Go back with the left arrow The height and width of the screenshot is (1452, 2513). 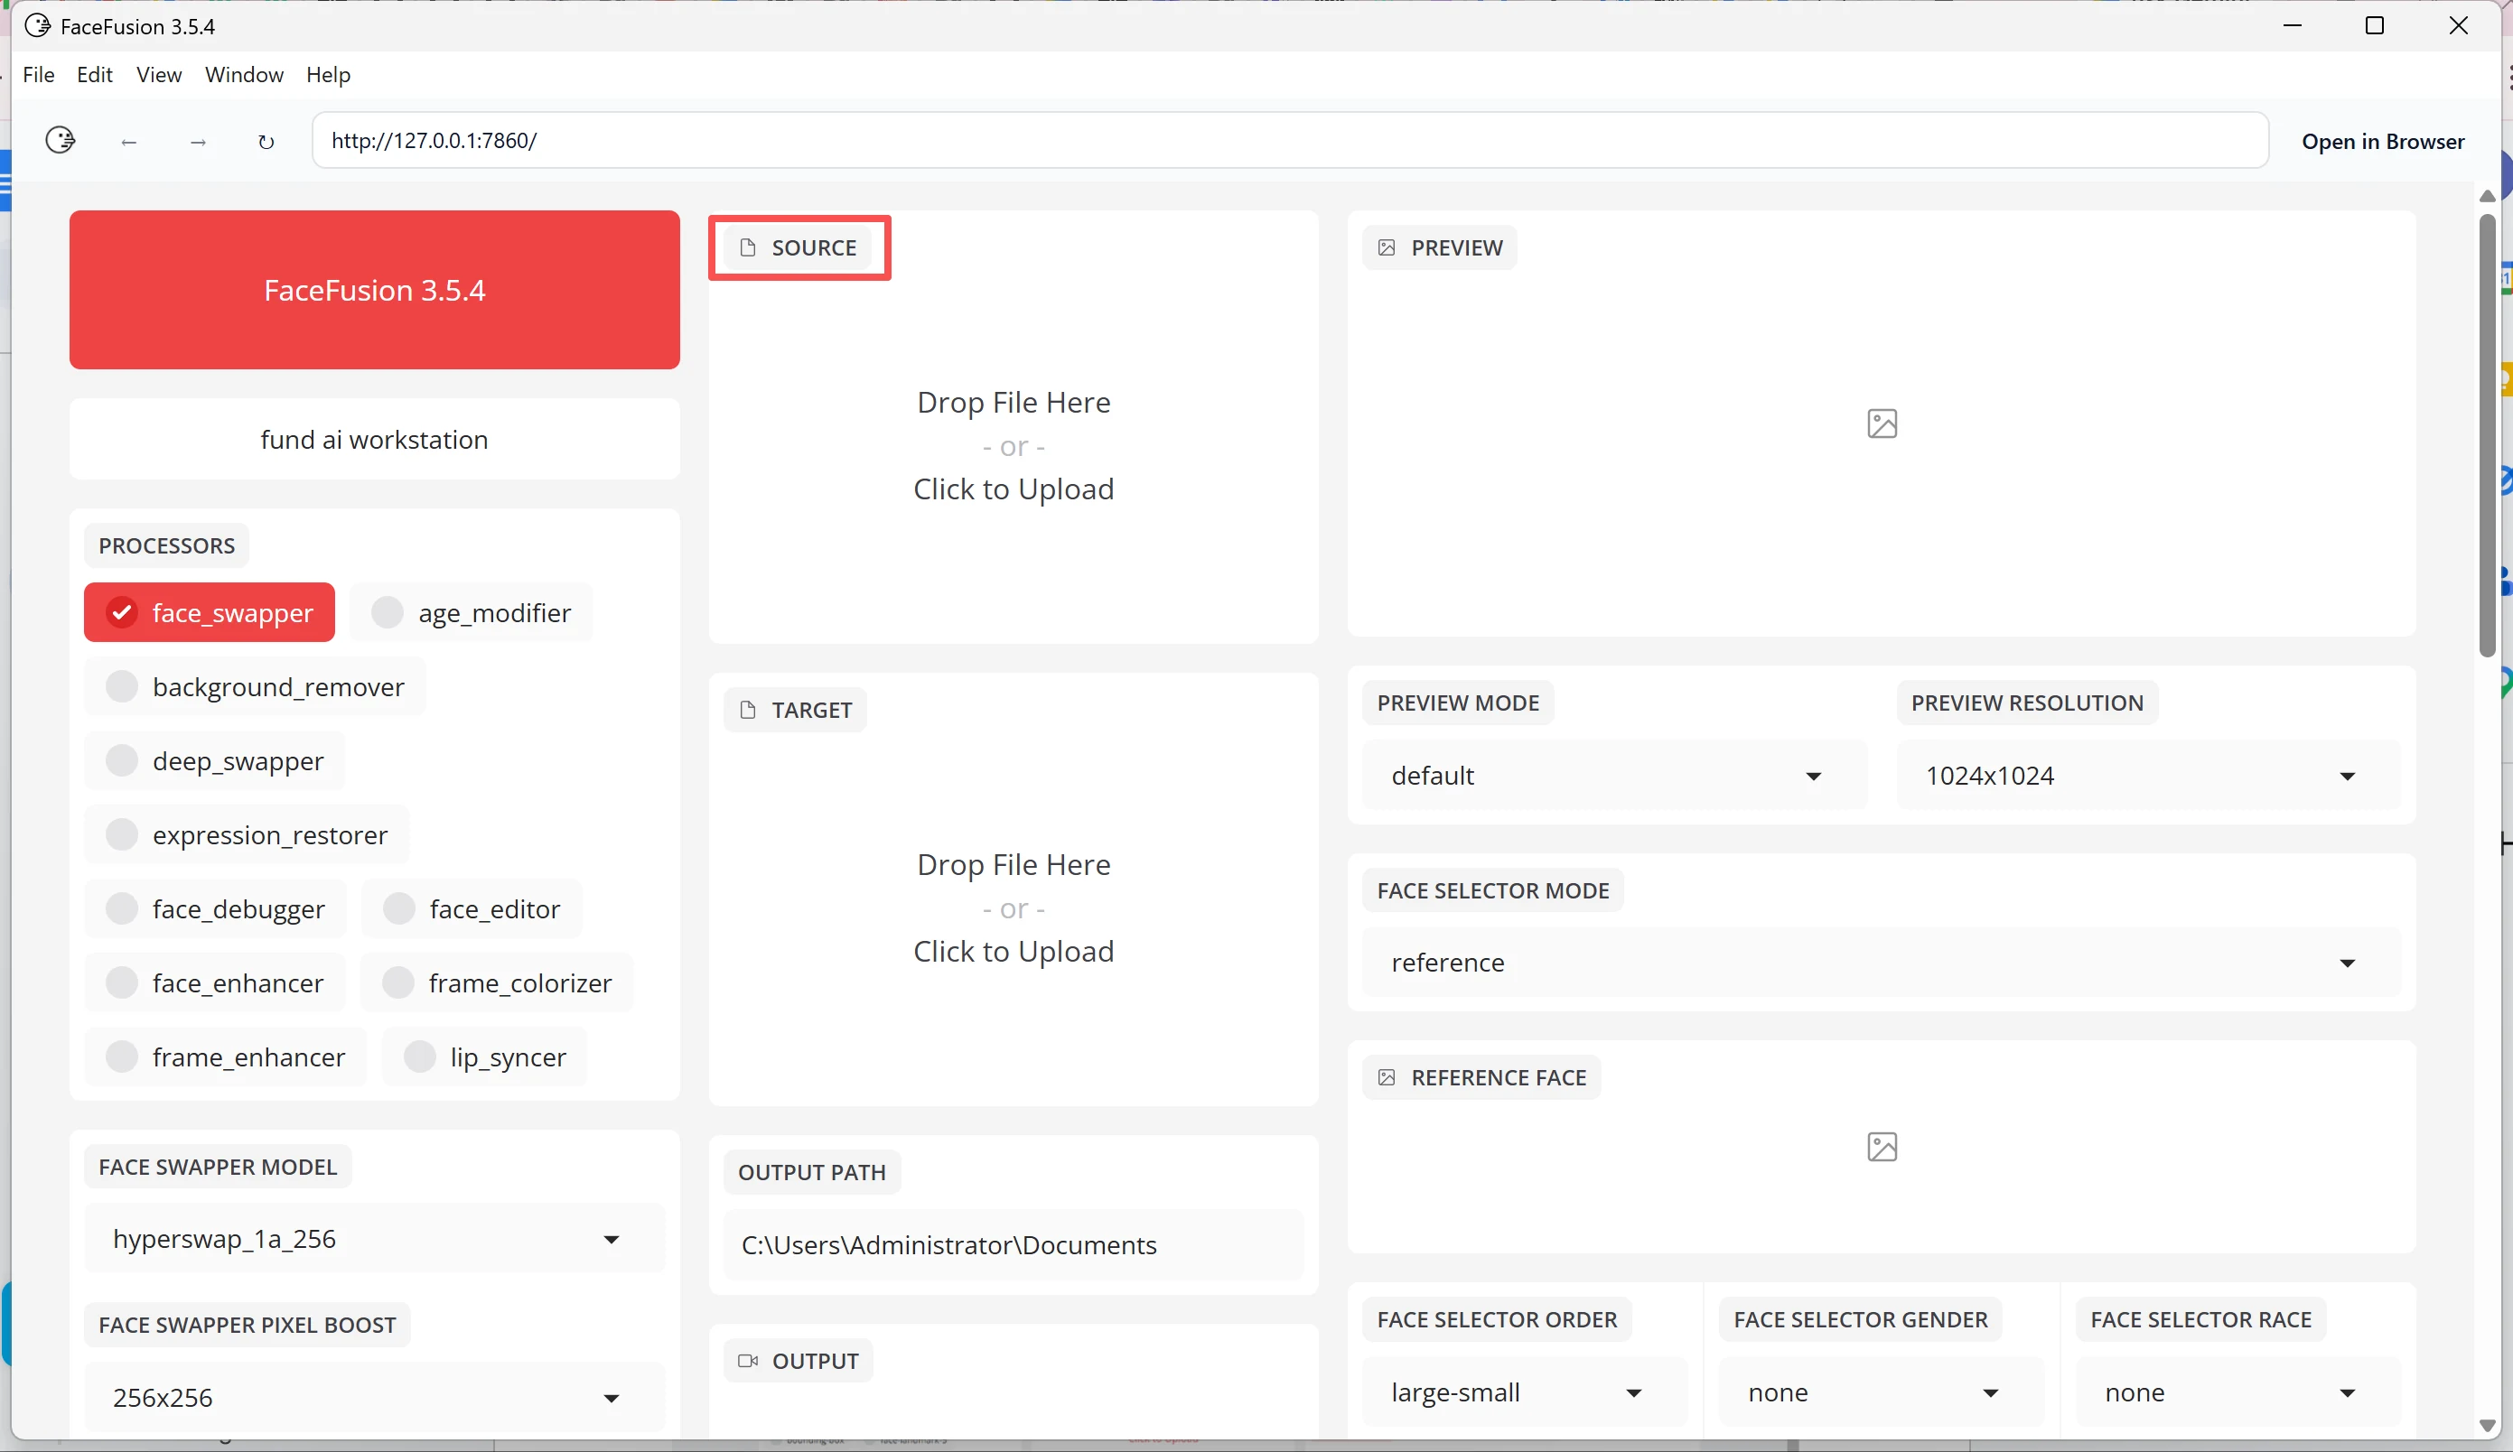(128, 143)
